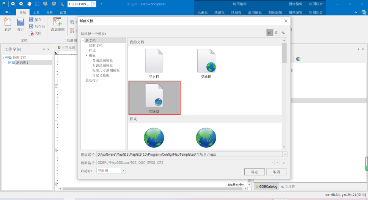Select 最近打开 in template tree

92,80
